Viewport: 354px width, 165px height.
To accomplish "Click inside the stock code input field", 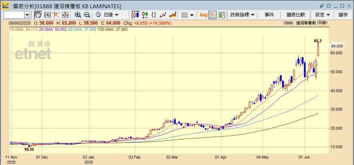I will tap(14, 15).
